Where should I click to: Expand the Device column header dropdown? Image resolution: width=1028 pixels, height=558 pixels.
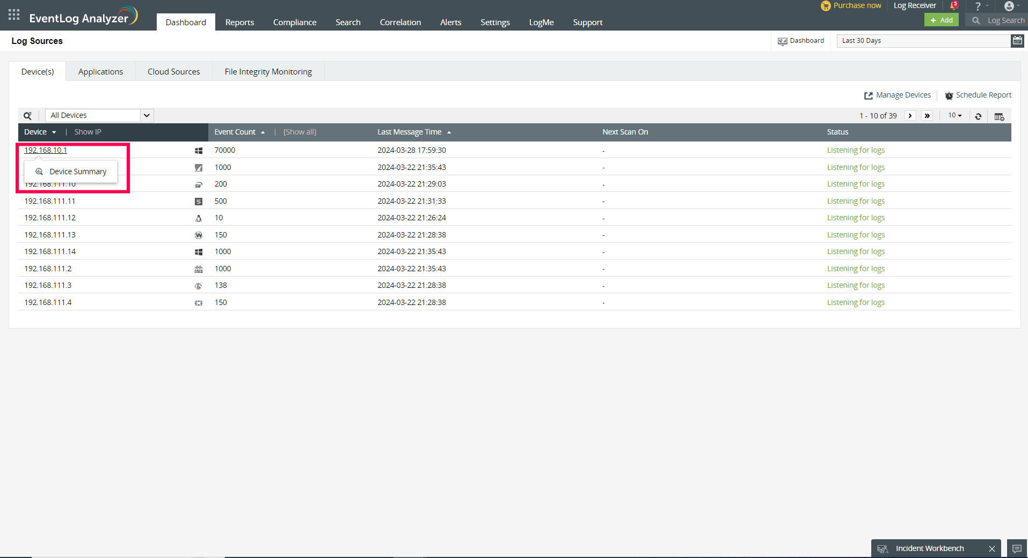click(54, 132)
